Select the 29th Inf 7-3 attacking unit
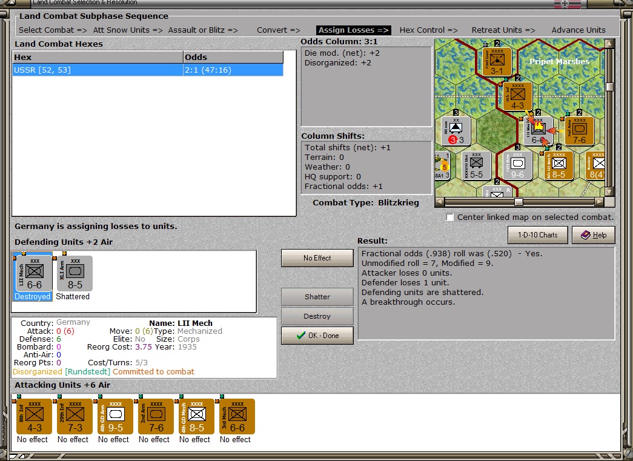 pyautogui.click(x=75, y=416)
